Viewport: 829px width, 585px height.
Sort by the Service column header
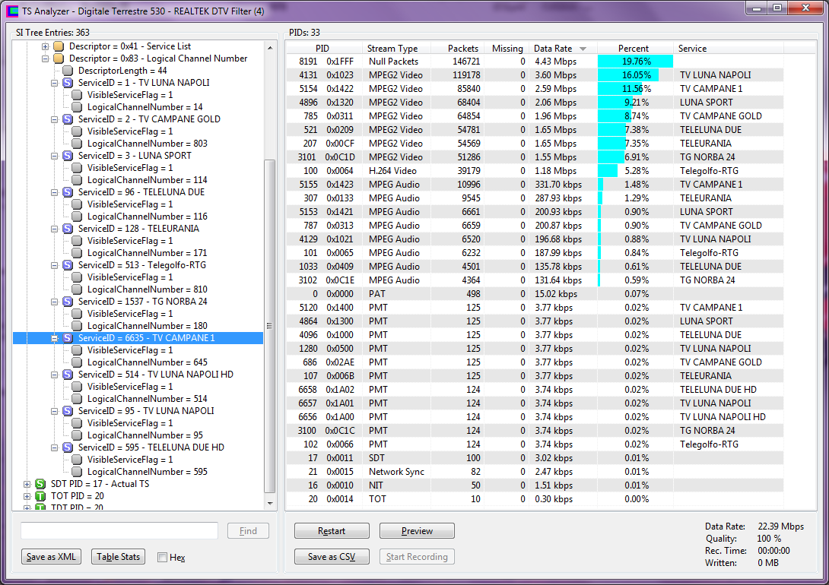pyautogui.click(x=729, y=48)
